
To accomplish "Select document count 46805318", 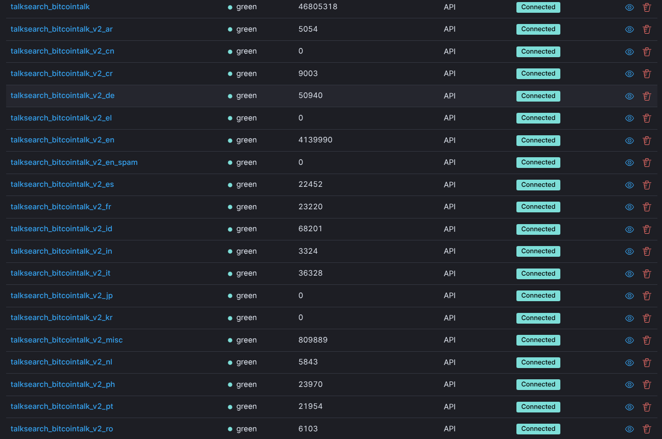I will click(x=318, y=7).
